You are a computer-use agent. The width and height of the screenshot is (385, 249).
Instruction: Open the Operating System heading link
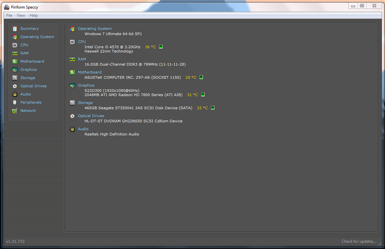[x=95, y=28]
